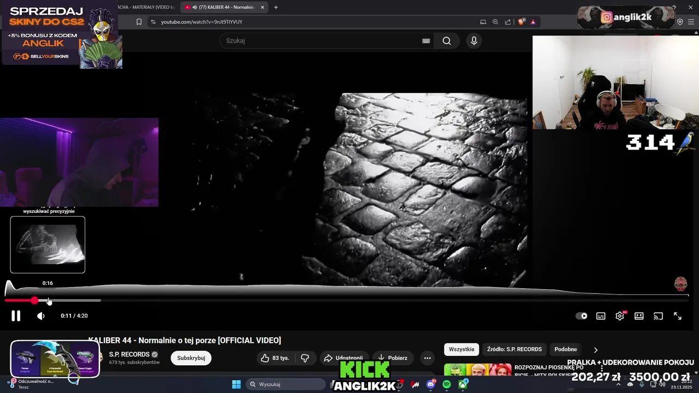Image resolution: width=699 pixels, height=393 pixels.
Task: Click the taskbar Wyszukaj search box
Action: pos(286,384)
